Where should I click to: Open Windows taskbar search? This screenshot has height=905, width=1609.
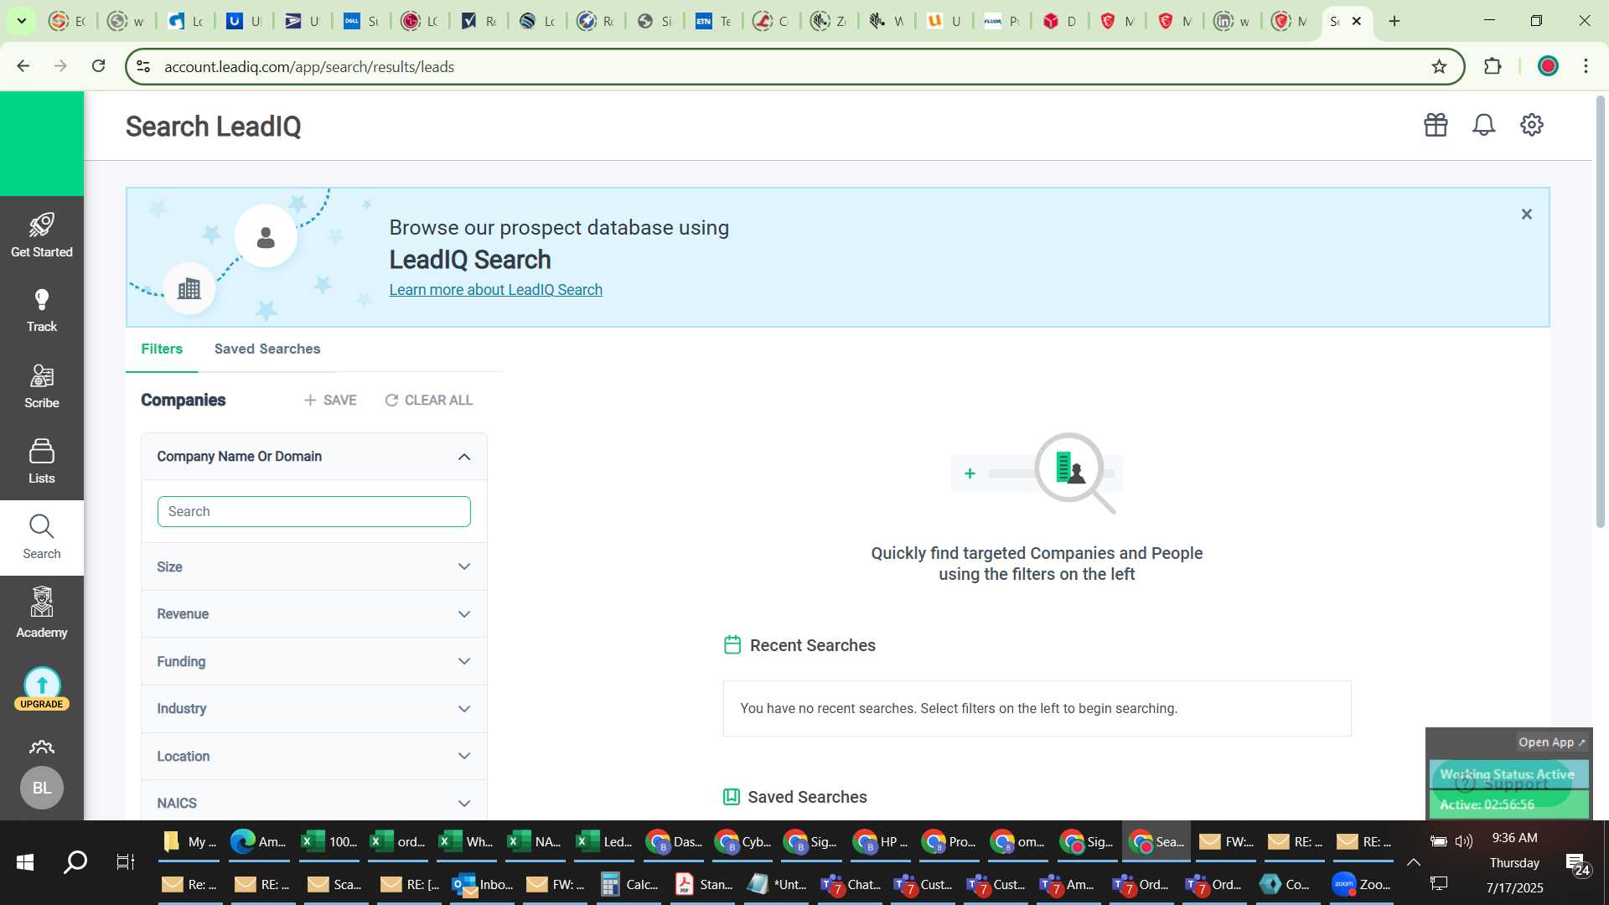pyautogui.click(x=75, y=862)
